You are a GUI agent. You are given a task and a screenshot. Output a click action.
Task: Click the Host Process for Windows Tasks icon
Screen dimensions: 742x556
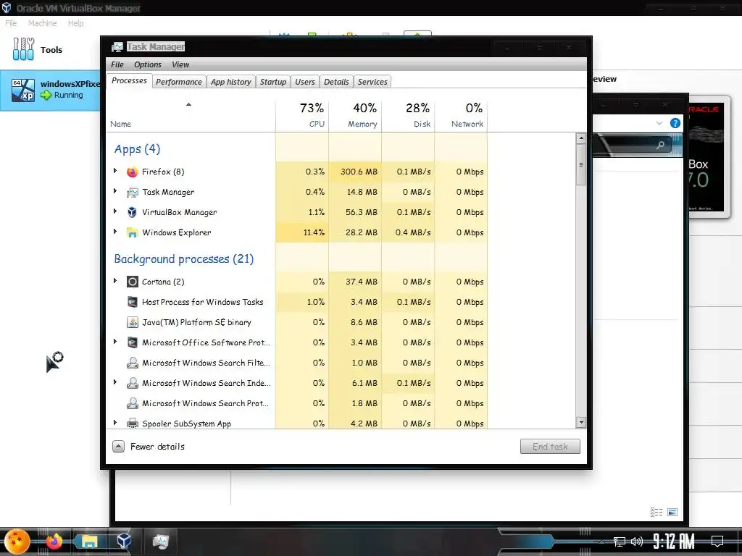(133, 302)
